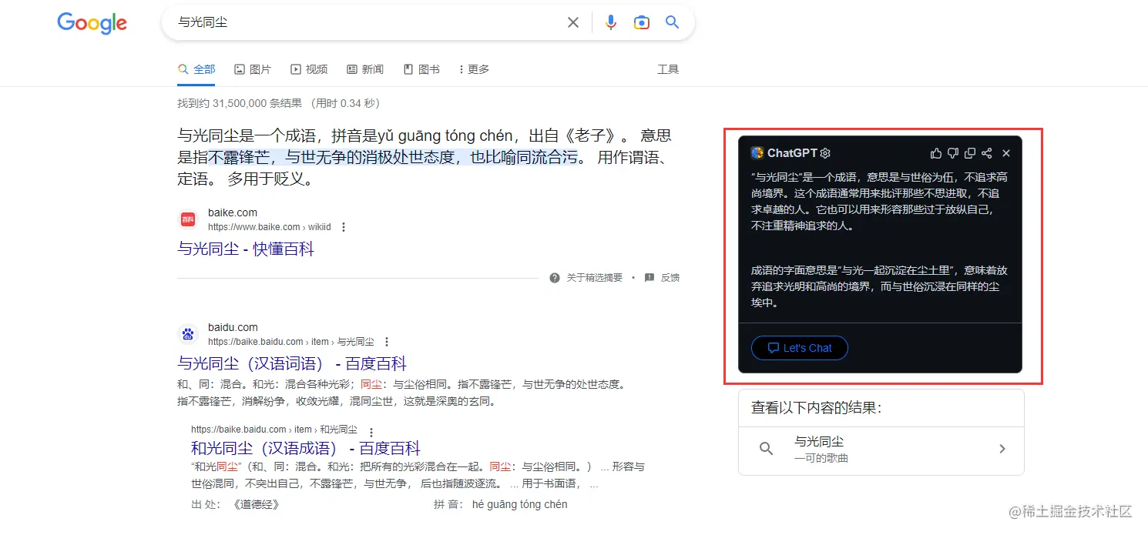
Task: Give the ChatGPT answer a thumbs down
Action: point(953,153)
